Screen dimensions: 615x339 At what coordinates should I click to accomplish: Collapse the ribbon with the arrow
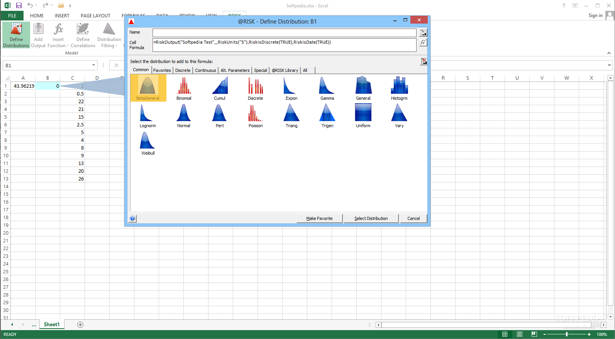tap(609, 53)
